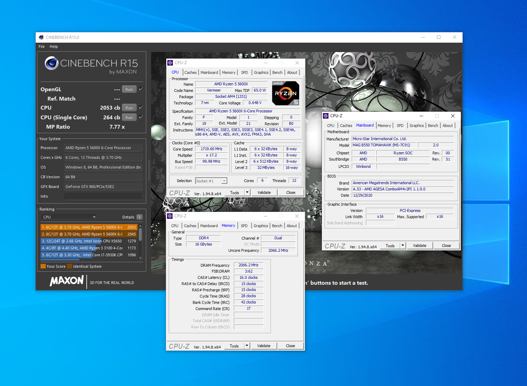The width and height of the screenshot is (527, 386).
Task: Select CPU tab in Mainboard CPU-Z window
Action: coord(331,126)
